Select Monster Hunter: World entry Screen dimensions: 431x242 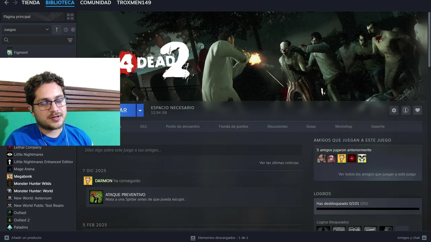tap(33, 191)
